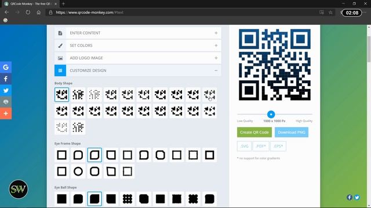
Task: Switch to the QRCode Monkey browser tab
Action: click(31, 4)
